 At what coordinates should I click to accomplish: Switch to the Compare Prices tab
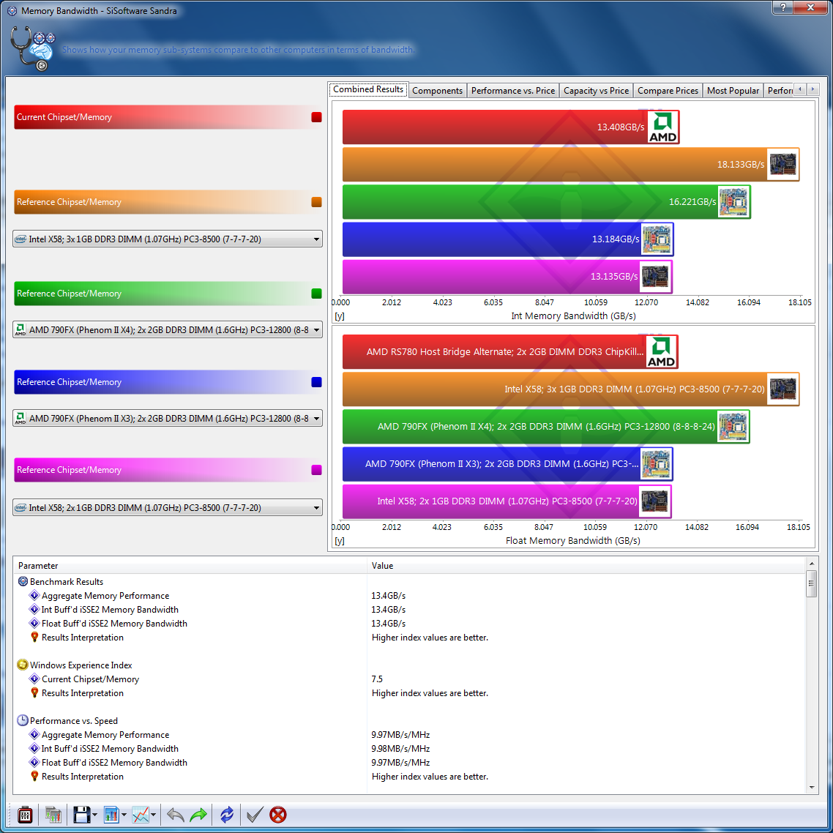668,90
